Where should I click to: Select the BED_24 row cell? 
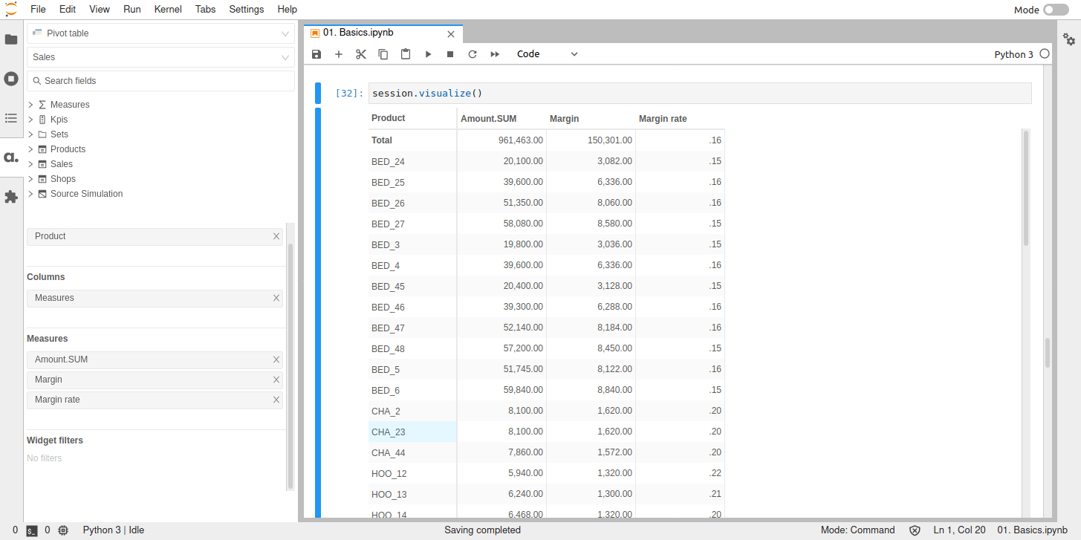point(412,161)
